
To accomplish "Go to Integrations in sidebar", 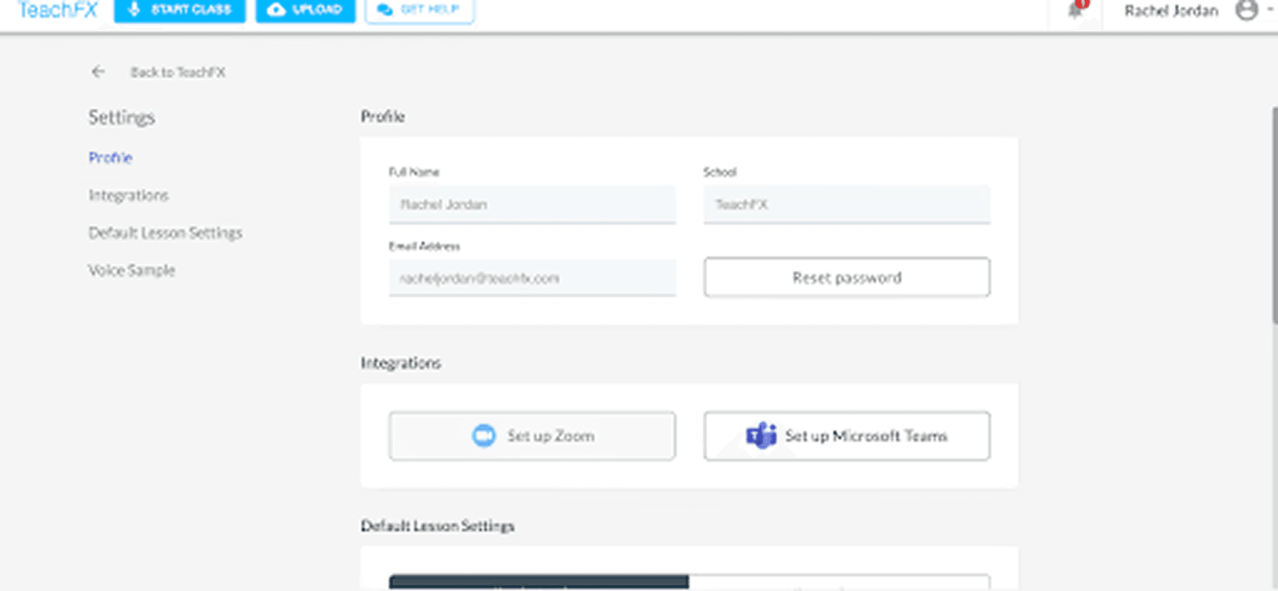I will point(128,195).
